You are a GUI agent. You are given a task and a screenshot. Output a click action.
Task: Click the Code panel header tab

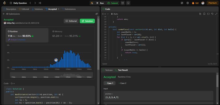coord(106,9)
